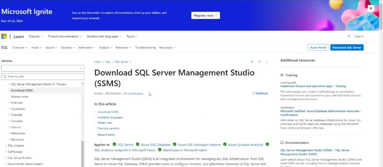Open the 50 contributors link
This screenshot has height=167, width=383.
tap(133, 94)
